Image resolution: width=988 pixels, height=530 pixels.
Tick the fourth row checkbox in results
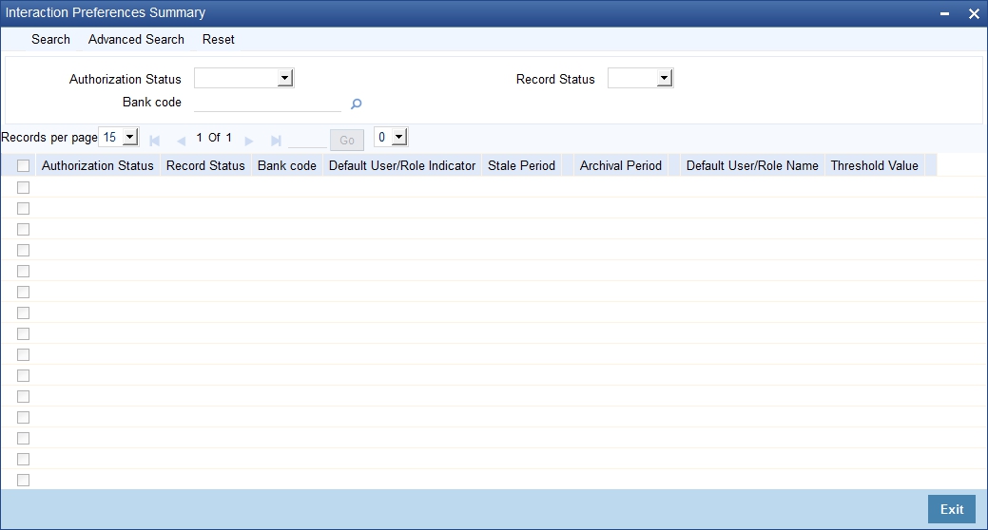24,250
